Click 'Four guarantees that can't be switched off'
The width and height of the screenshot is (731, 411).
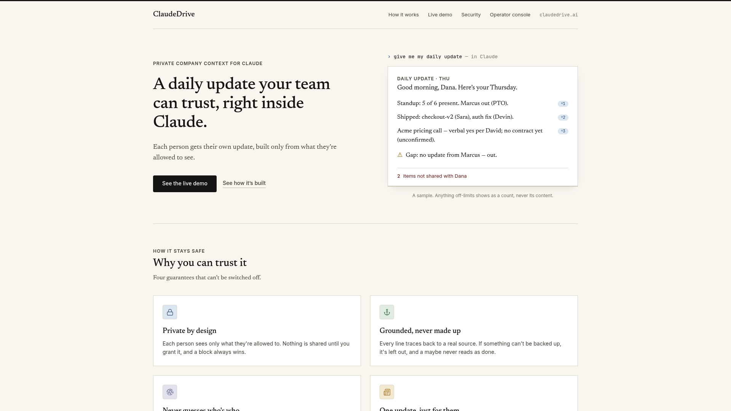point(207,278)
